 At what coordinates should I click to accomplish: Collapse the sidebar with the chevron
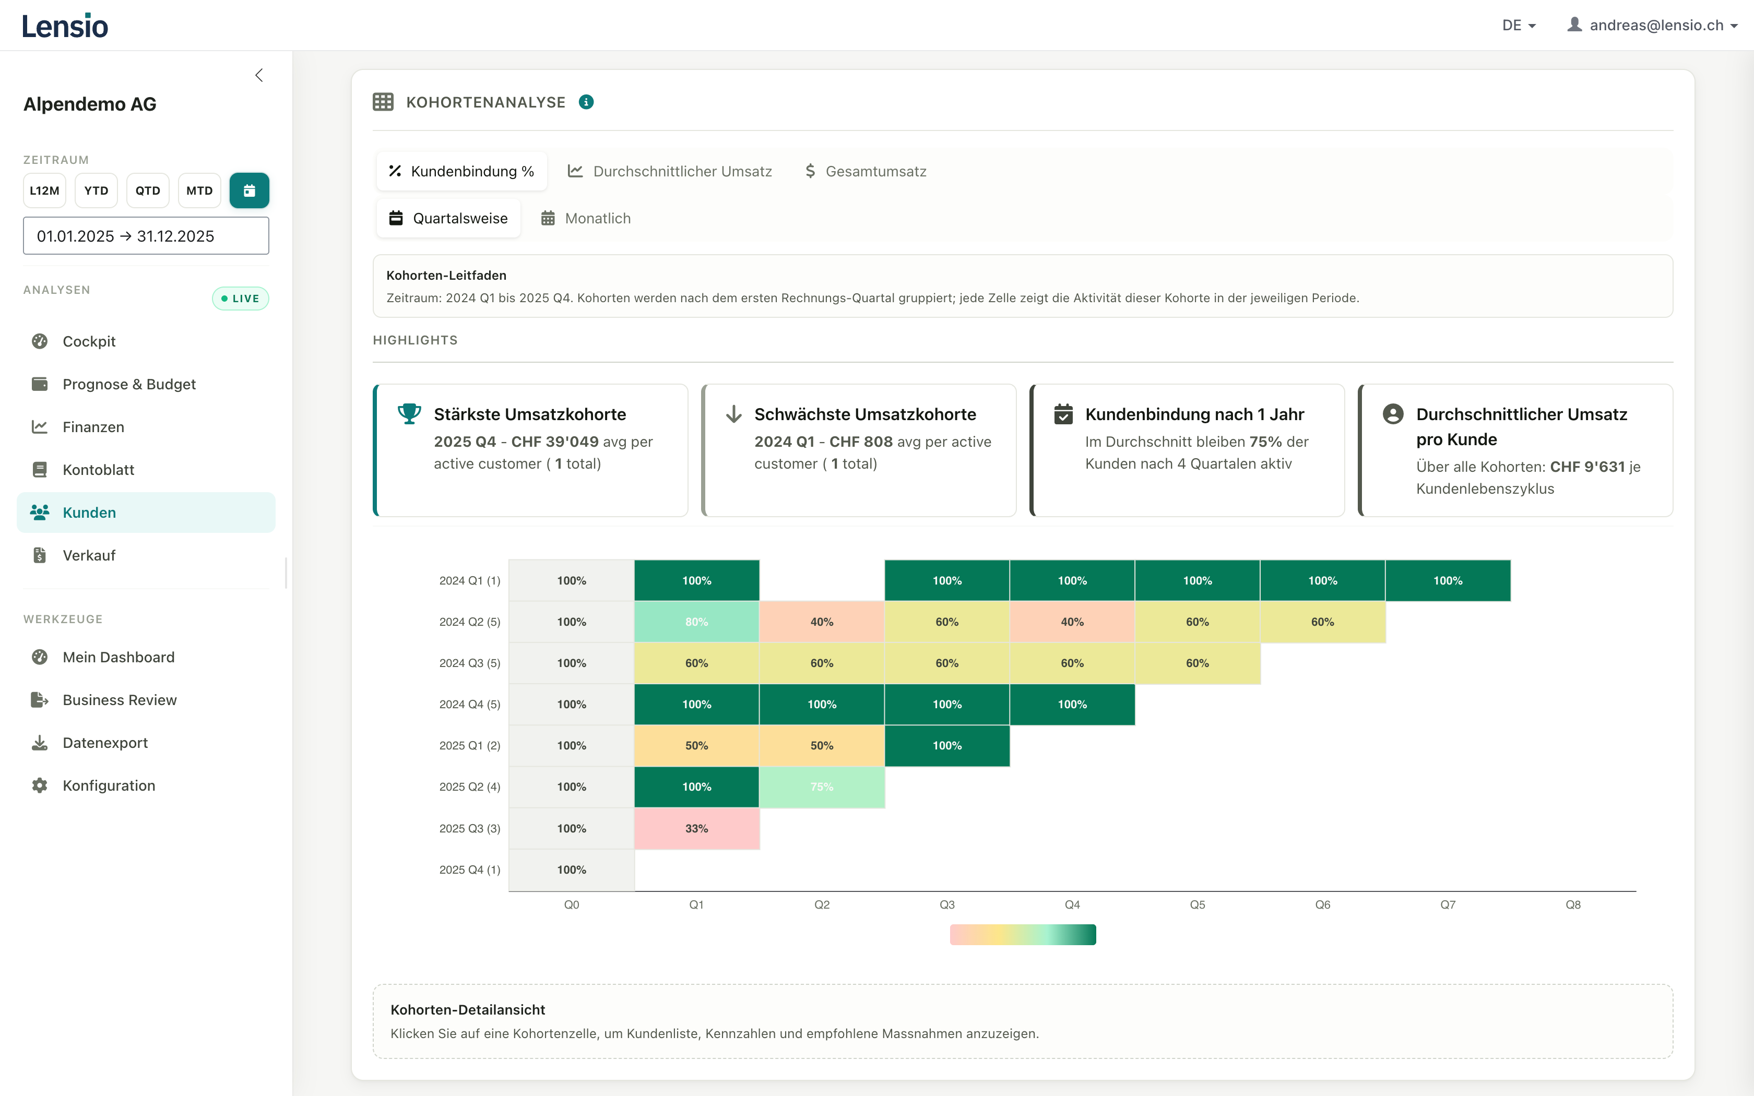(x=259, y=75)
